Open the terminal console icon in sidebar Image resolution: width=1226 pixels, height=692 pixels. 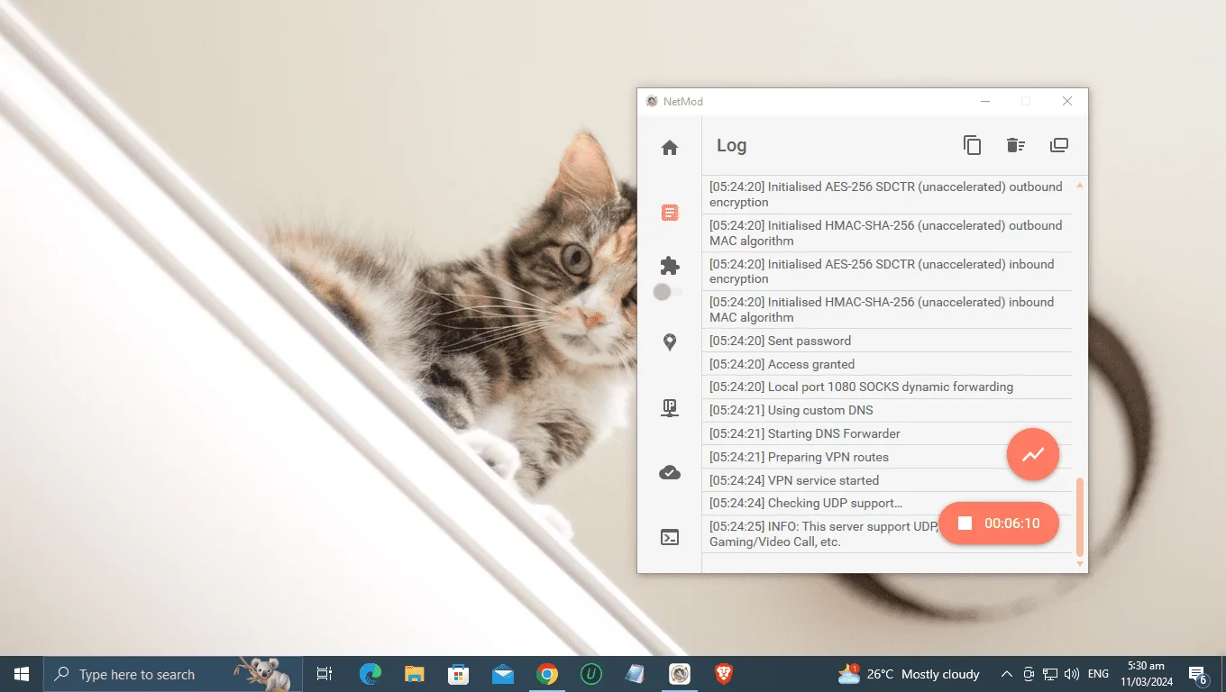point(670,537)
